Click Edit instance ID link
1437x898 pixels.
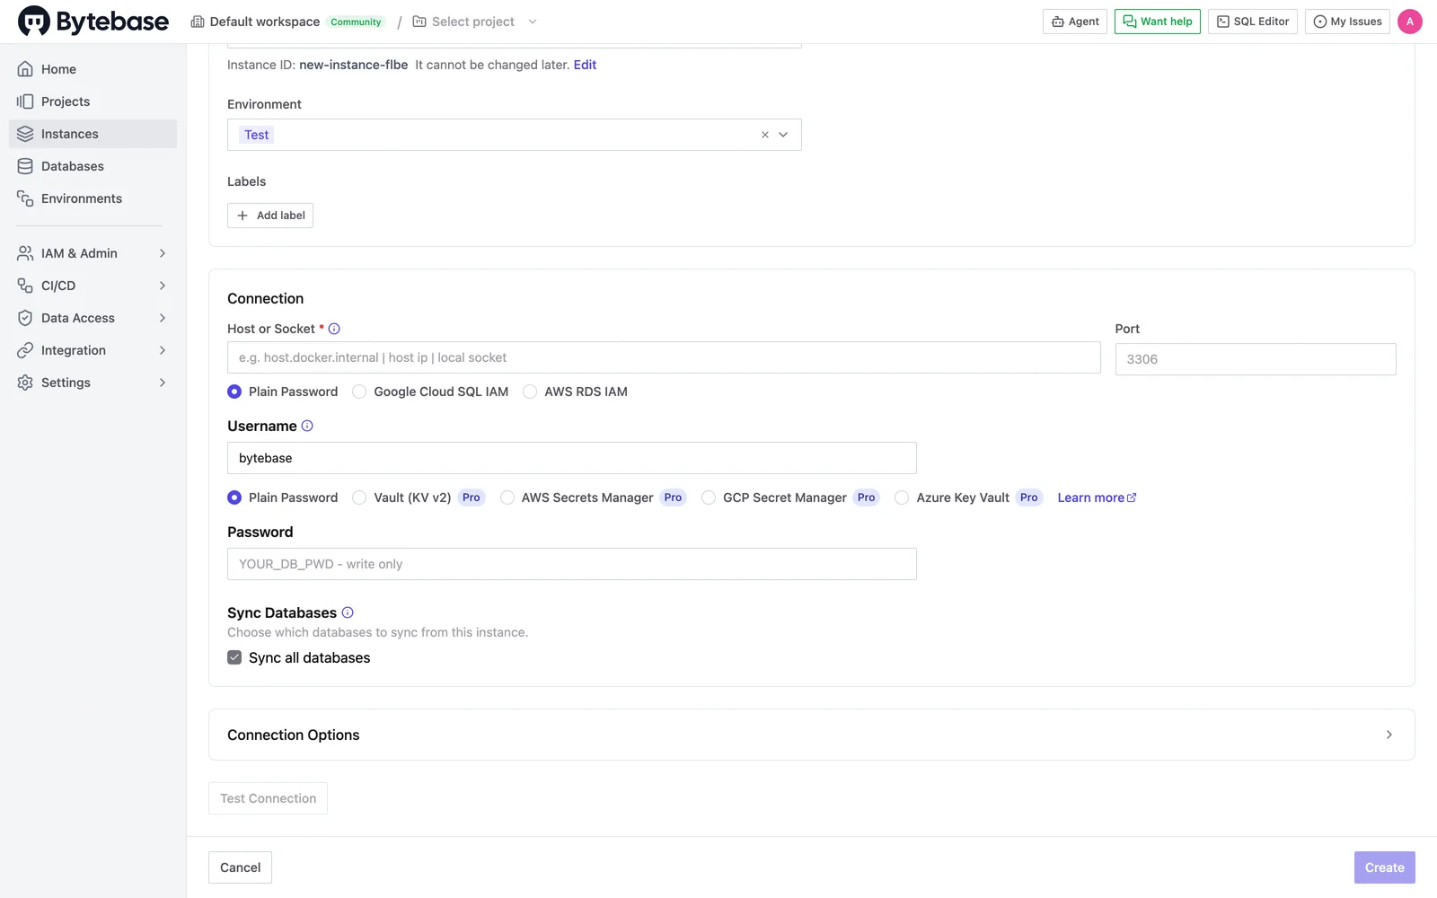[x=585, y=65]
